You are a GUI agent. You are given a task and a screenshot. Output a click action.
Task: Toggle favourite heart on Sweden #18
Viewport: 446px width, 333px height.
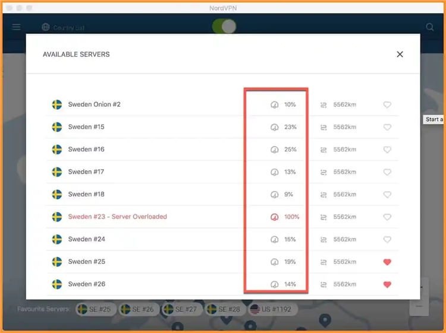[387, 195]
